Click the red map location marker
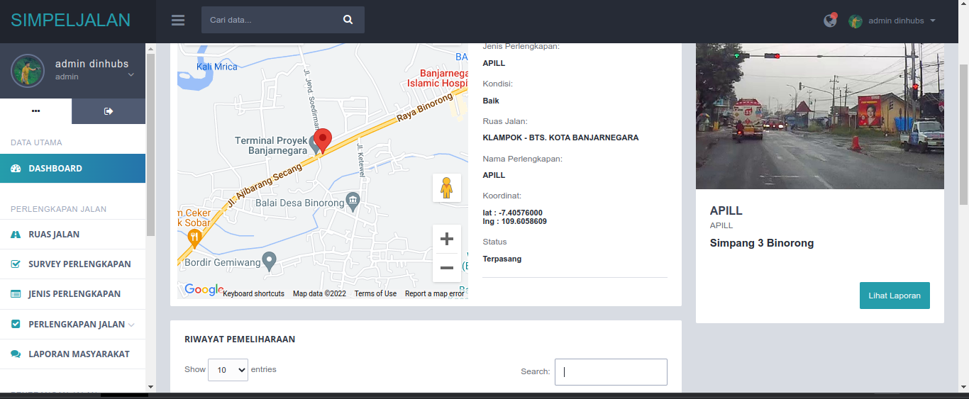This screenshot has width=969, height=399. click(323, 140)
